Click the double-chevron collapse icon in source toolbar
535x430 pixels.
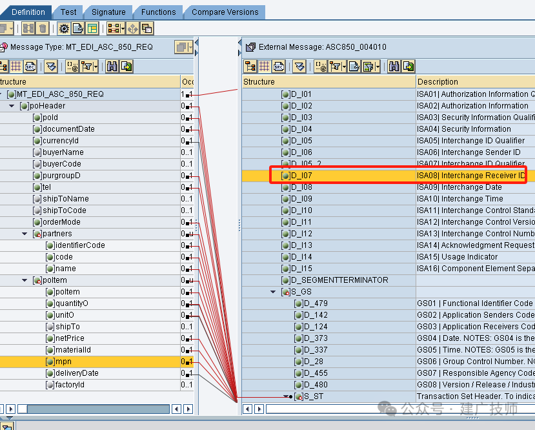(51, 67)
